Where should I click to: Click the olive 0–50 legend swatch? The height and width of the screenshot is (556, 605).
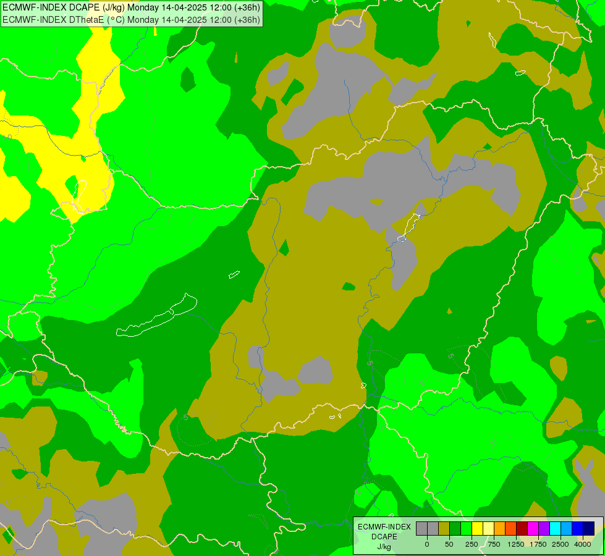point(444,528)
